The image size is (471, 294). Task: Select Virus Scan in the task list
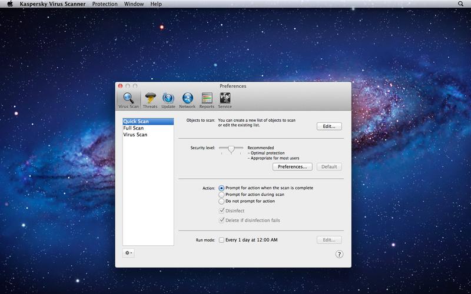[148, 135]
